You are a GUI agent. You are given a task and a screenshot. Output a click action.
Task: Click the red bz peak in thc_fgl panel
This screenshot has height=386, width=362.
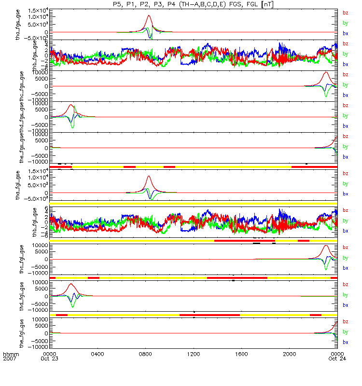[x=326, y=246]
